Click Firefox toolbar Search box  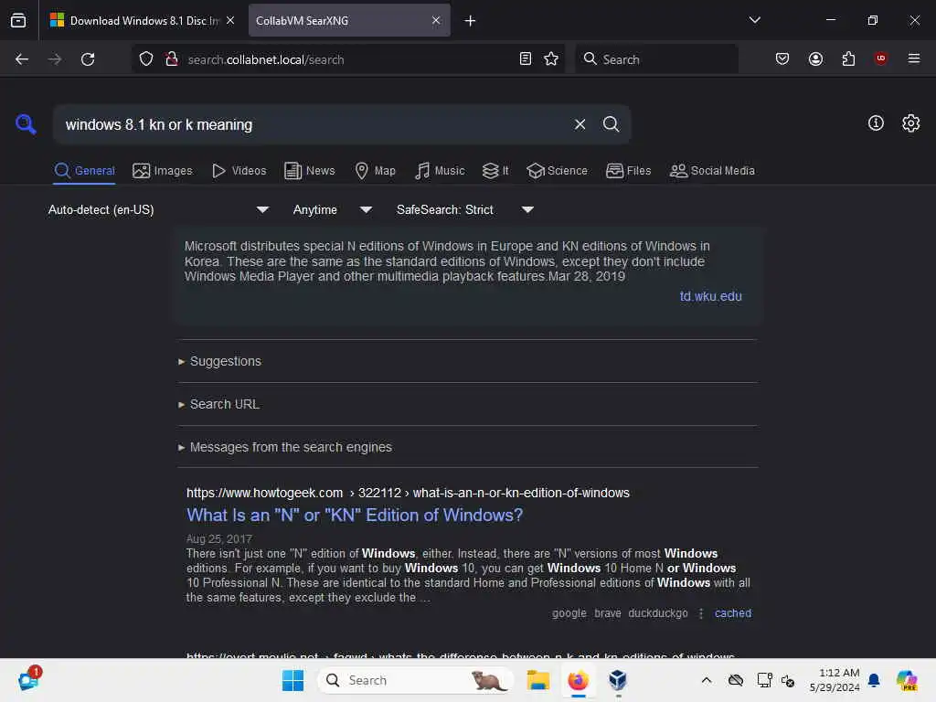point(656,59)
